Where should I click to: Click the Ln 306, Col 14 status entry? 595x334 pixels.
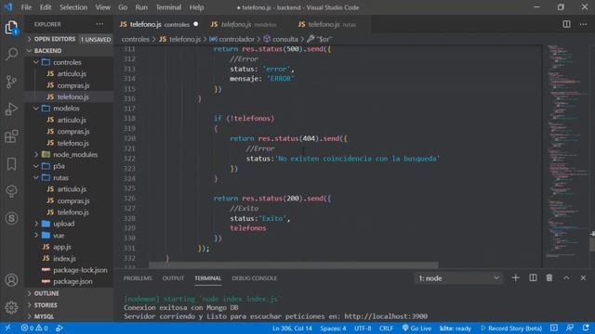pyautogui.click(x=292, y=328)
